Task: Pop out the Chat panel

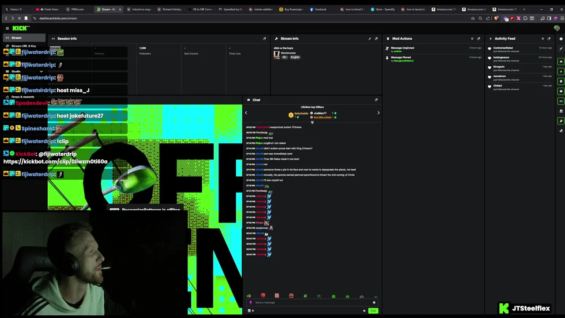Action: click(x=376, y=100)
